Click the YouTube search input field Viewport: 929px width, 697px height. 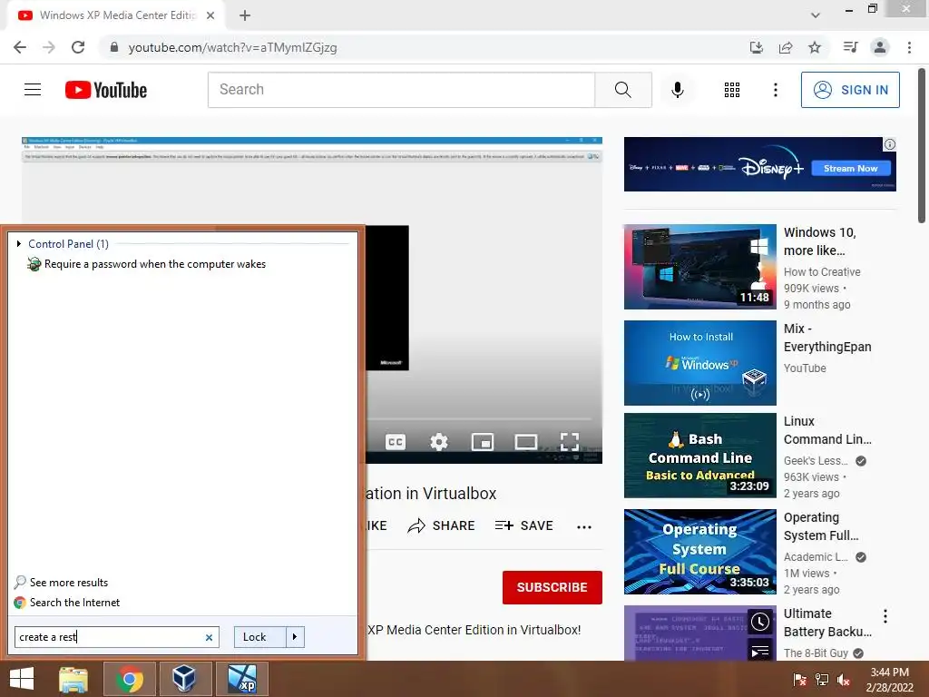click(x=401, y=90)
